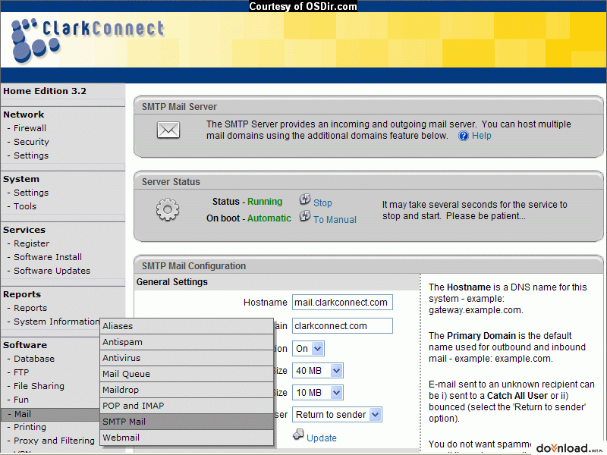
Task: Open Settings under System
Action: pos(31,193)
